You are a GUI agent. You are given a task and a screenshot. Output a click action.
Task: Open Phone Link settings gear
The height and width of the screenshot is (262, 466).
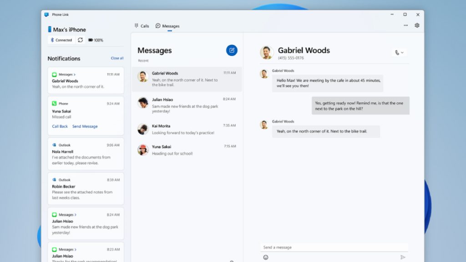417,25
